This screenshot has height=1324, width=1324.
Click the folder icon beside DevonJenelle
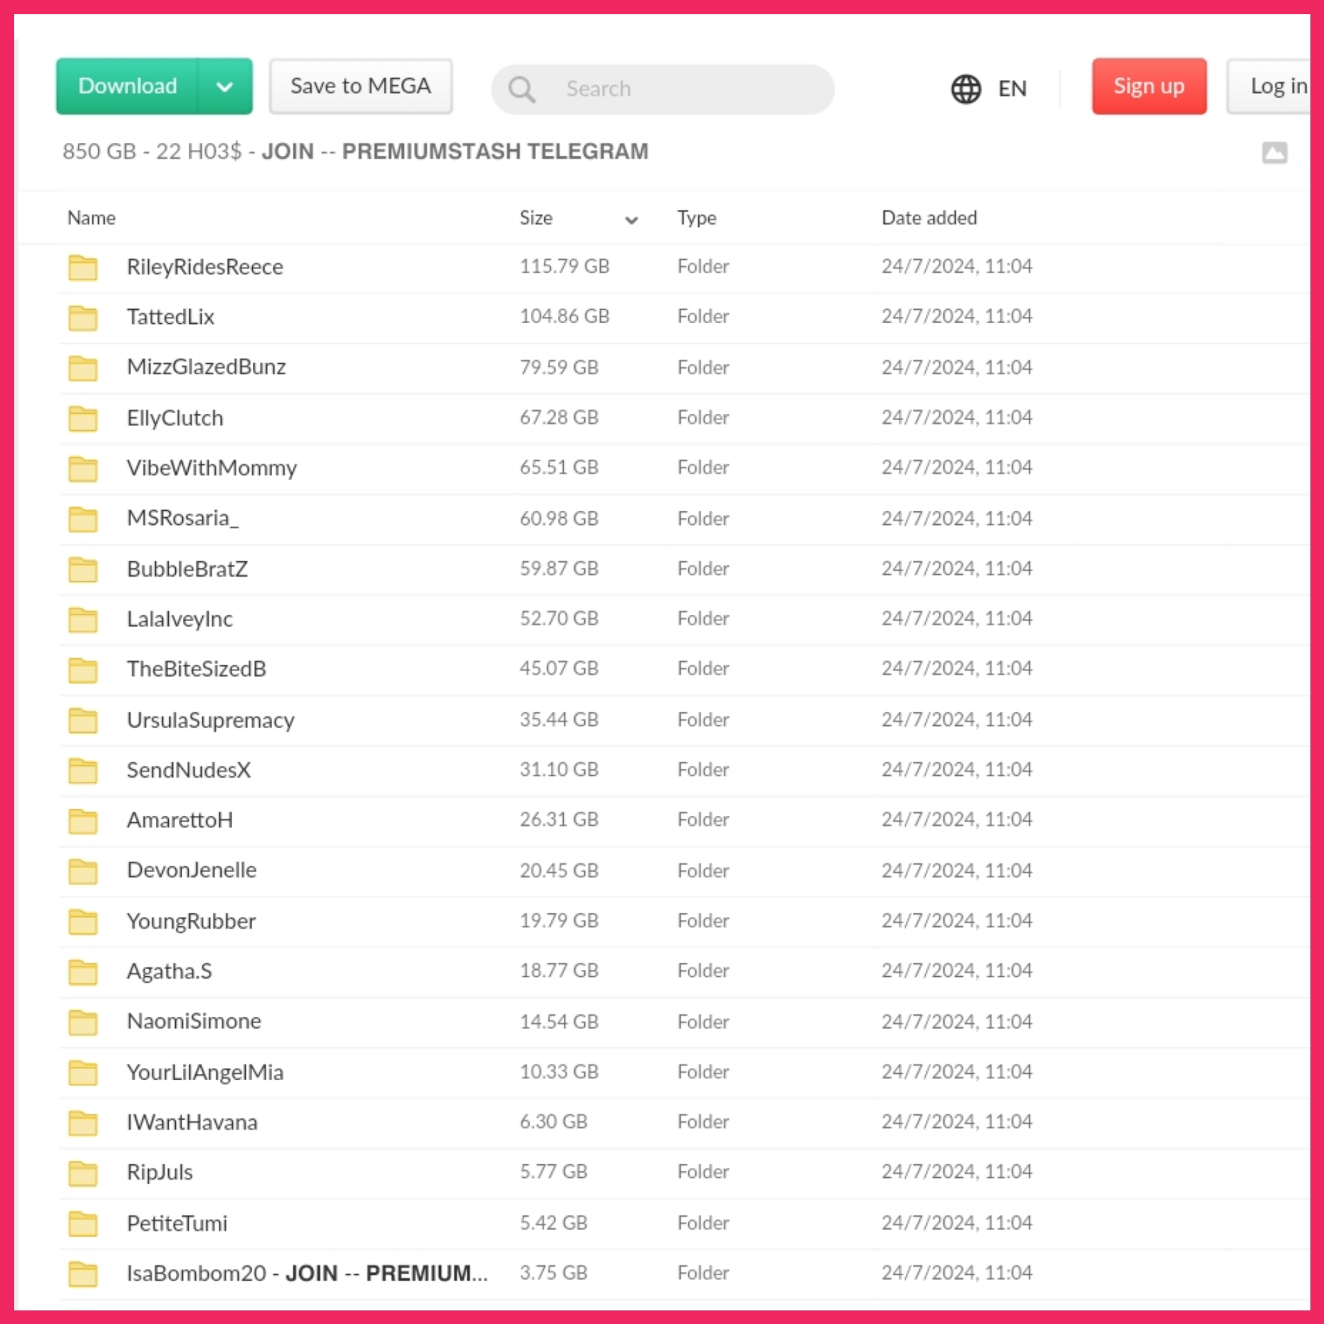[x=83, y=871]
